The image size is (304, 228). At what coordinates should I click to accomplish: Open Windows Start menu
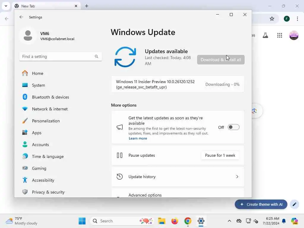tap(82, 221)
